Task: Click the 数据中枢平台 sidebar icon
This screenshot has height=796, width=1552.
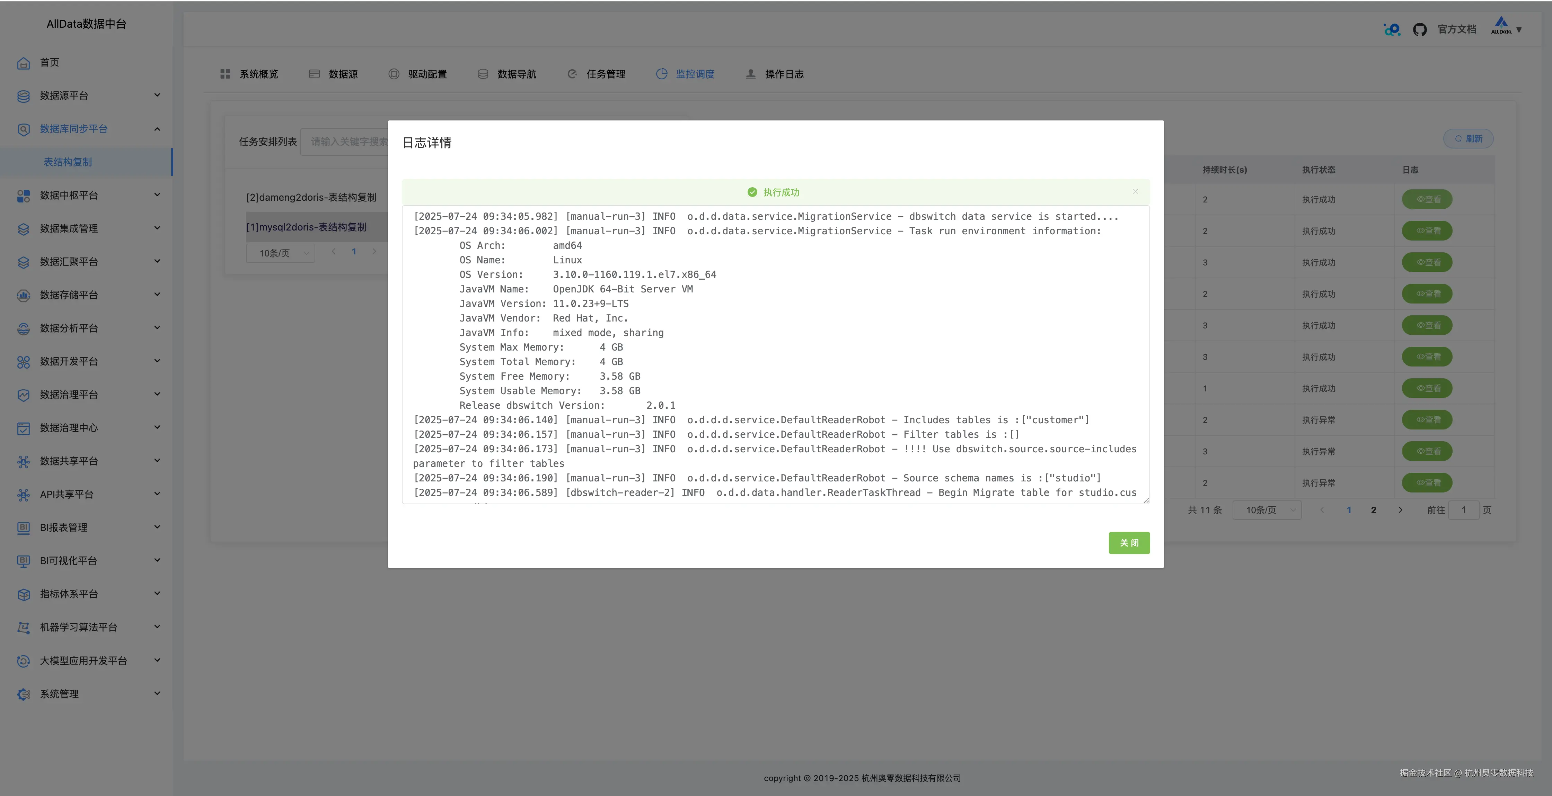Action: pos(24,196)
